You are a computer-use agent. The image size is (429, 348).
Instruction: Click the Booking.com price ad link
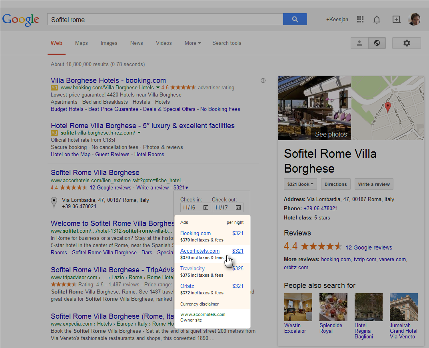point(196,233)
